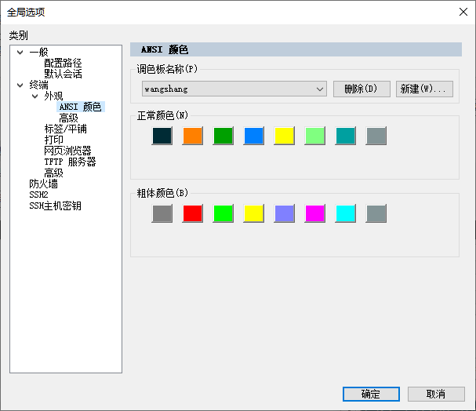The image size is (476, 411).
Task: Pick the periwinkle bold color swatch
Action: [x=284, y=213]
